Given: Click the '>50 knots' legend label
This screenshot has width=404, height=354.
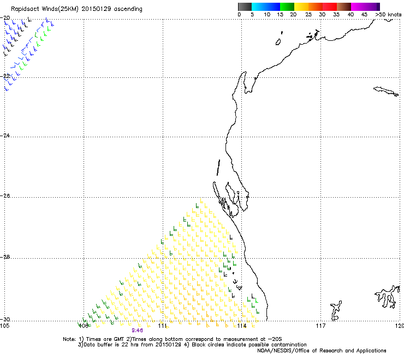Looking at the screenshot, I should (x=388, y=15).
